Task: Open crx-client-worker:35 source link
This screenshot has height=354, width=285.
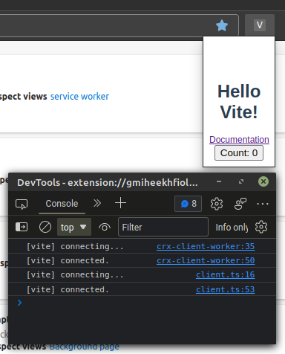Action: (206, 246)
